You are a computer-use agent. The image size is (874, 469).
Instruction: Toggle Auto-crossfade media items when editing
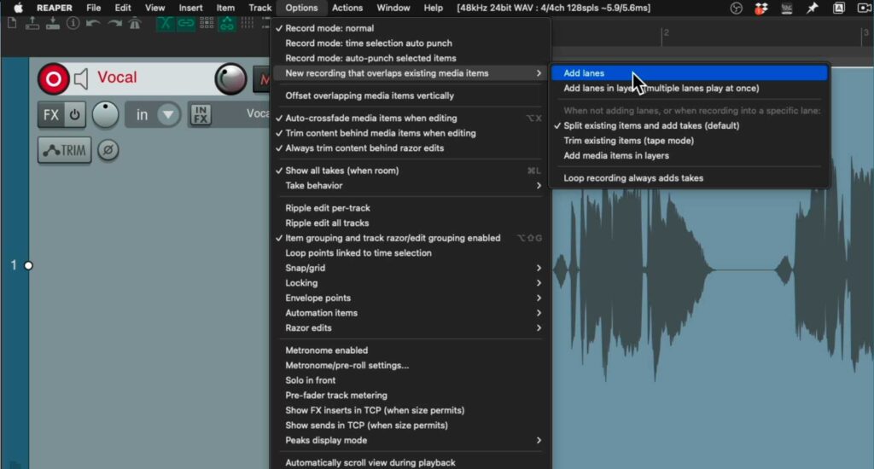[411, 118]
